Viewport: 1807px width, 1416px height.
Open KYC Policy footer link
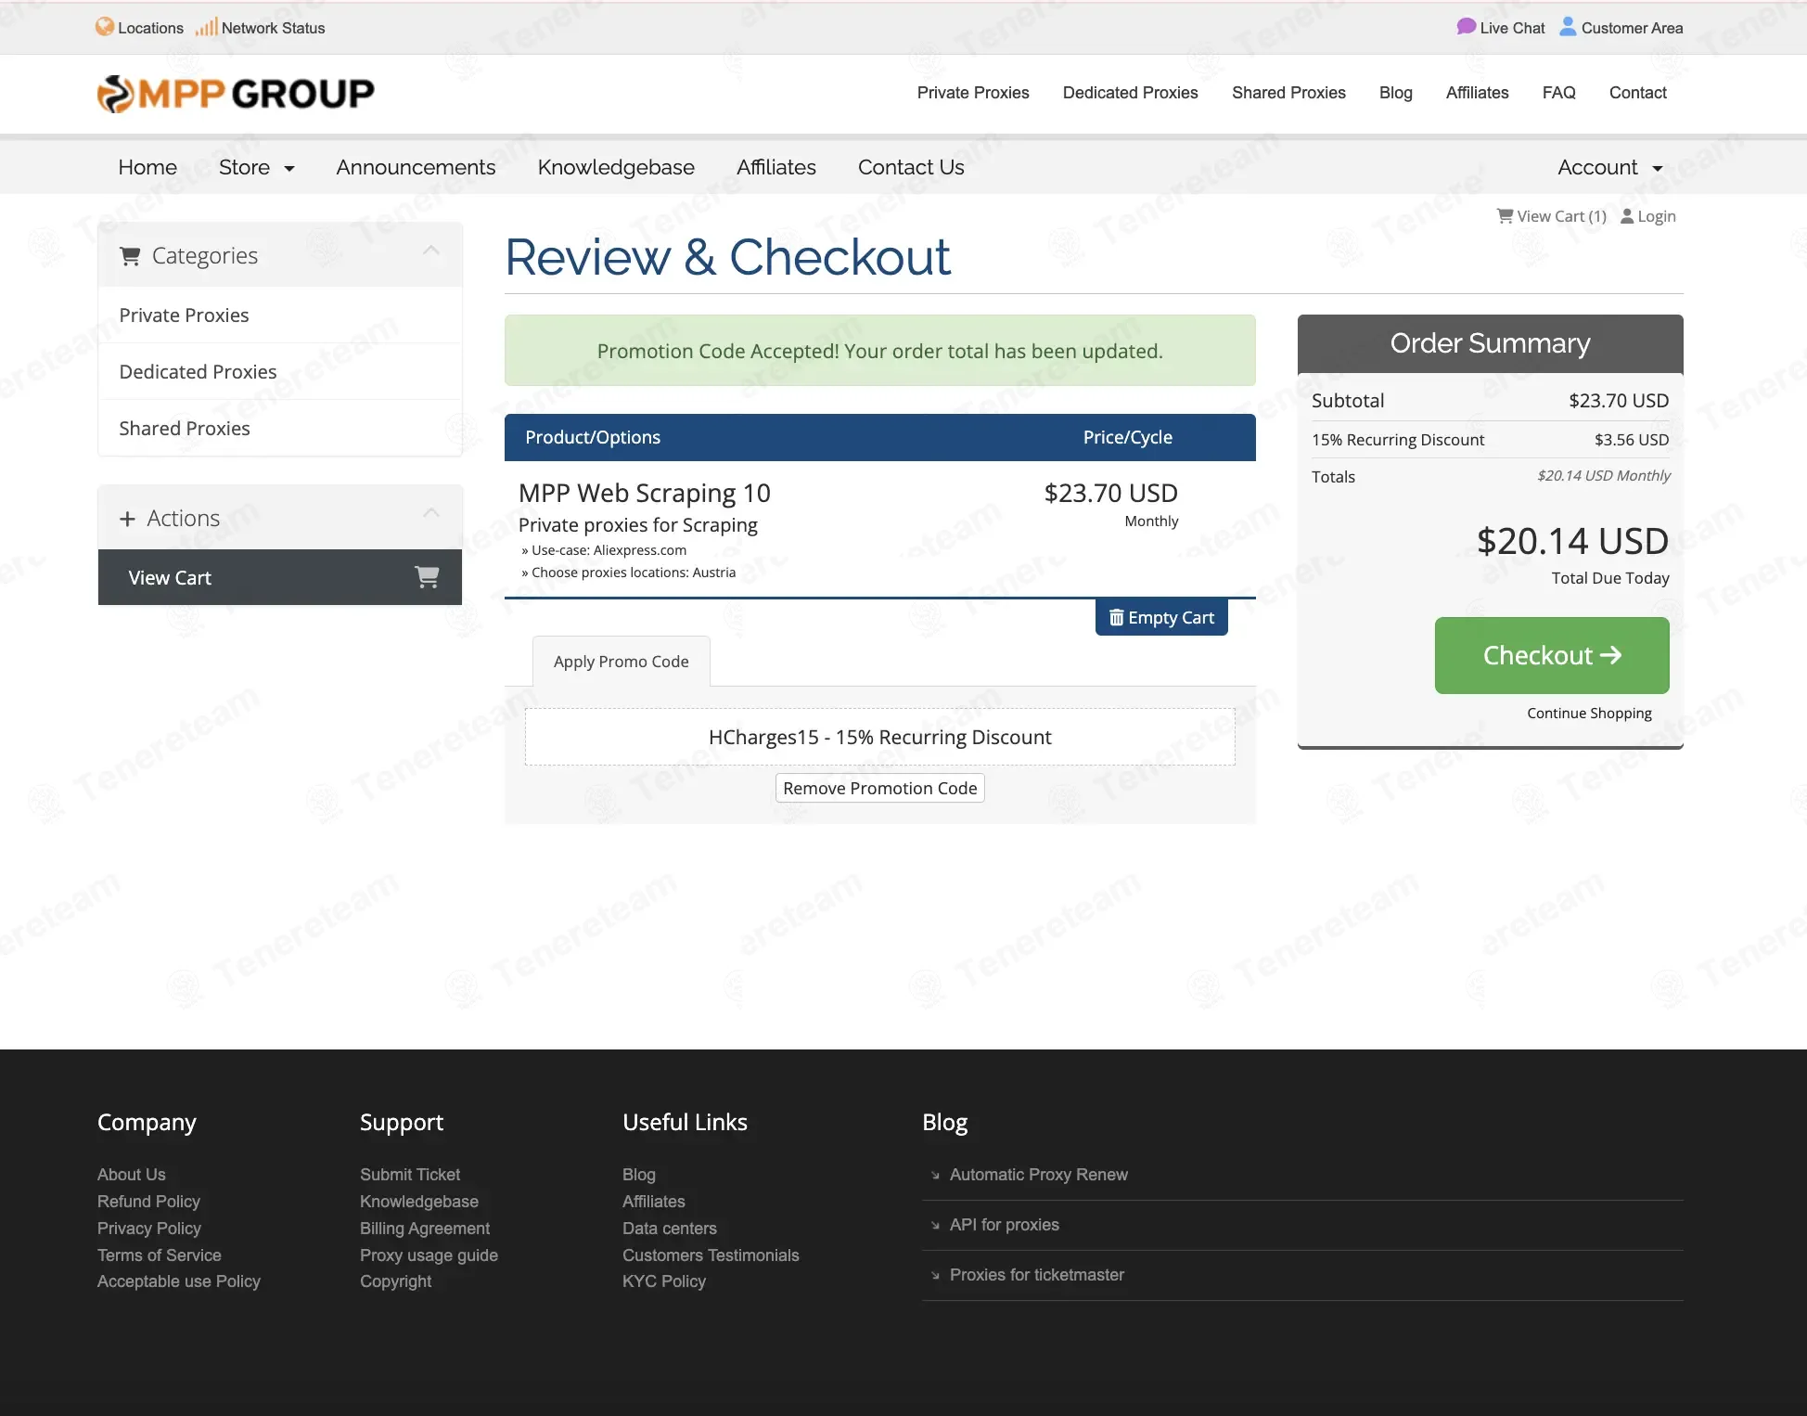pos(664,1281)
